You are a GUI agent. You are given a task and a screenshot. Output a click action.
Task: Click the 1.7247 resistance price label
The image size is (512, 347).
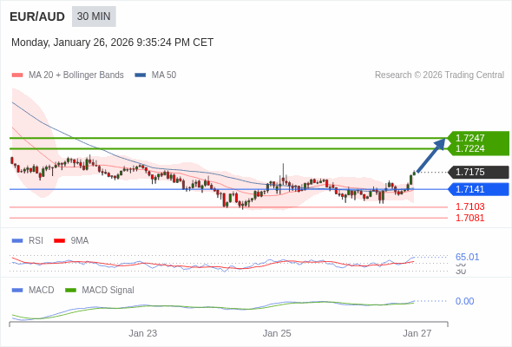click(x=469, y=138)
